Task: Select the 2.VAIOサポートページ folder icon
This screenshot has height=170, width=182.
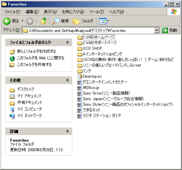Action: 80,43
